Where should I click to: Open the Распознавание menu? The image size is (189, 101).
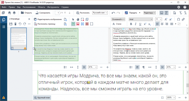click(29, 7)
